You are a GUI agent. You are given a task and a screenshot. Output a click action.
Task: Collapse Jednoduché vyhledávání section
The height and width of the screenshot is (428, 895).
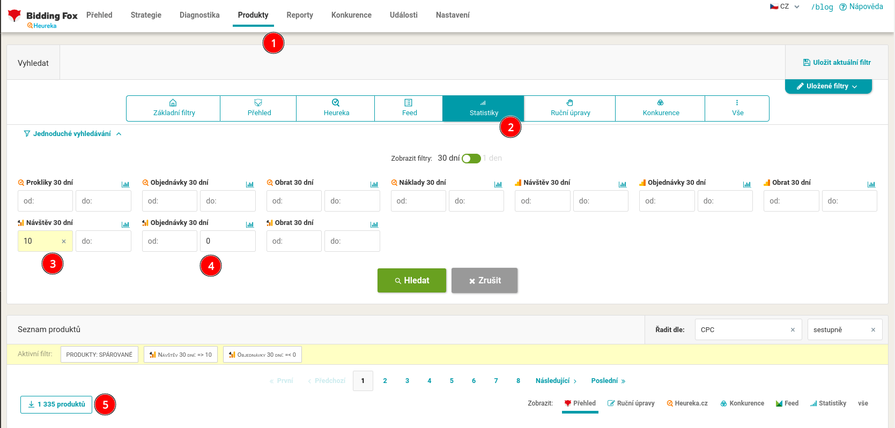pos(72,134)
